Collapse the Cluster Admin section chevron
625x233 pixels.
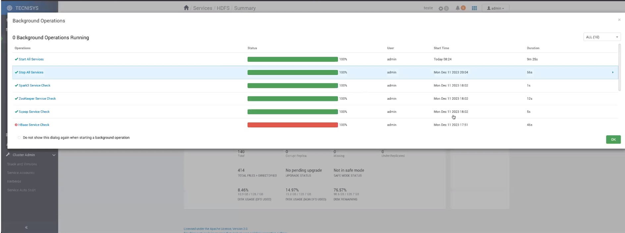tap(54, 155)
